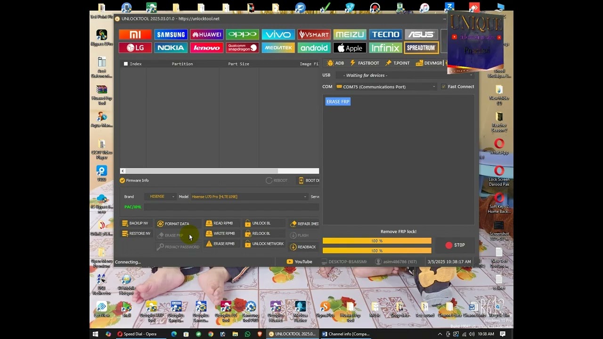This screenshot has width=603, height=339.
Task: Click the partition list left scroll arrow
Action: [122, 171]
